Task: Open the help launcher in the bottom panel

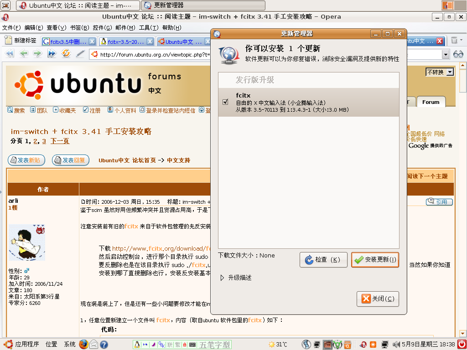Action: click(104, 345)
